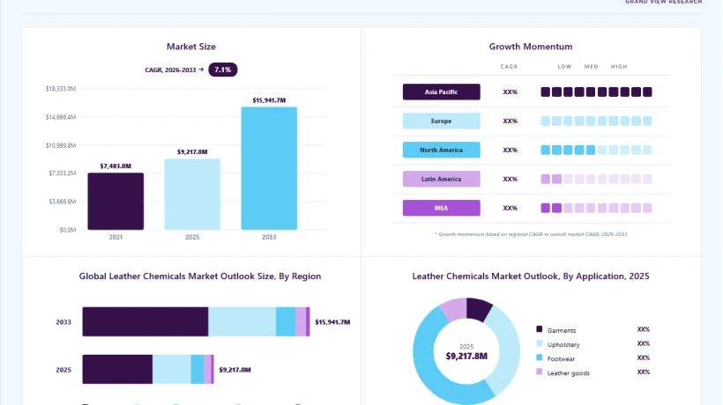Screen dimensions: 723x405
Task: Select the Asia Pacific region label
Action: coord(441,92)
